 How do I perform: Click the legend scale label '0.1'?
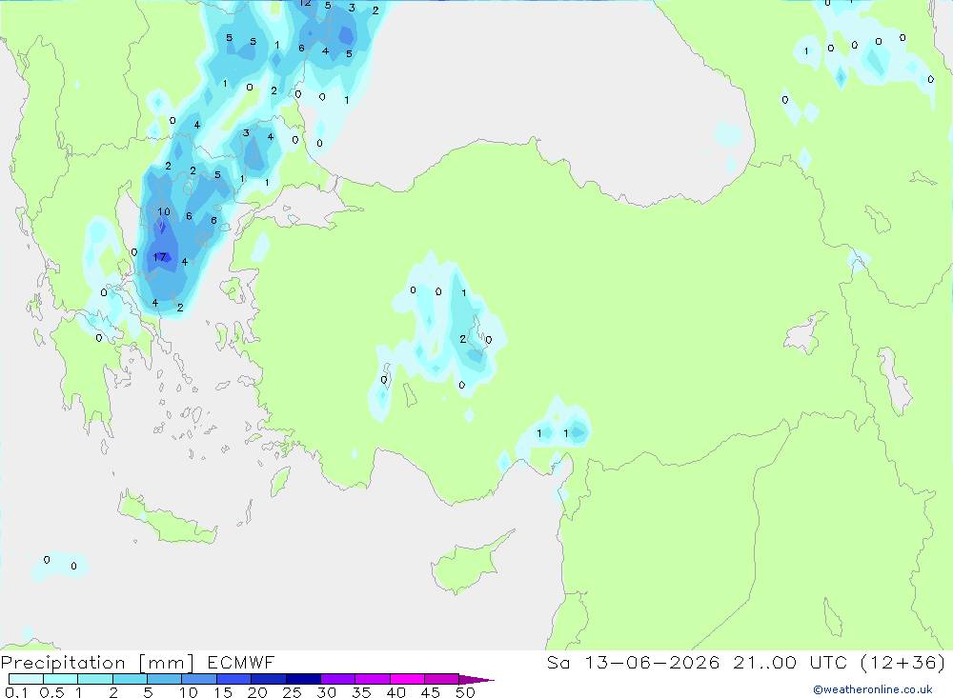(16, 692)
